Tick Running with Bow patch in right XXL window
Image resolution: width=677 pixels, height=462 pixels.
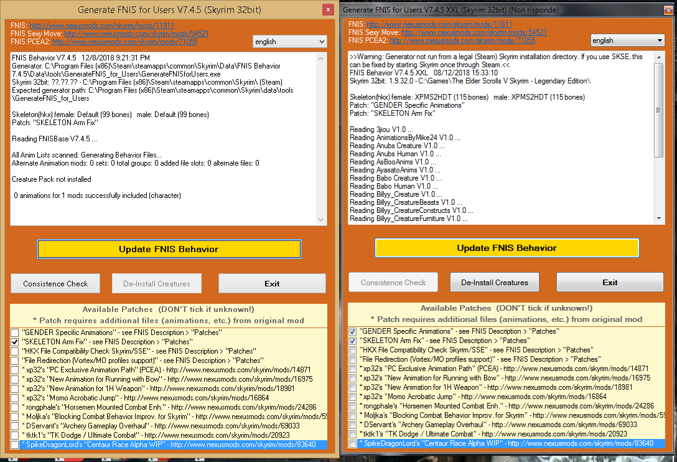353,378
